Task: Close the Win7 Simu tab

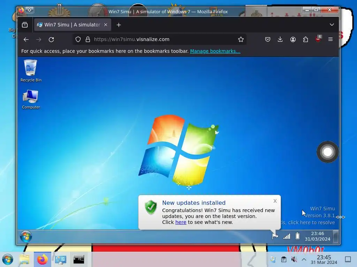Action: coord(106,25)
